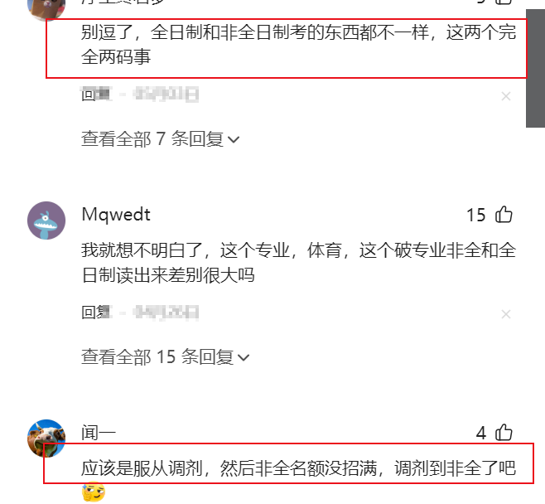Open the top commenter's avatar

tap(46, 10)
